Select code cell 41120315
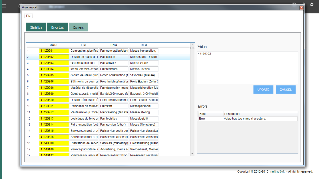The width and height of the screenshot is (319, 179). (54, 131)
